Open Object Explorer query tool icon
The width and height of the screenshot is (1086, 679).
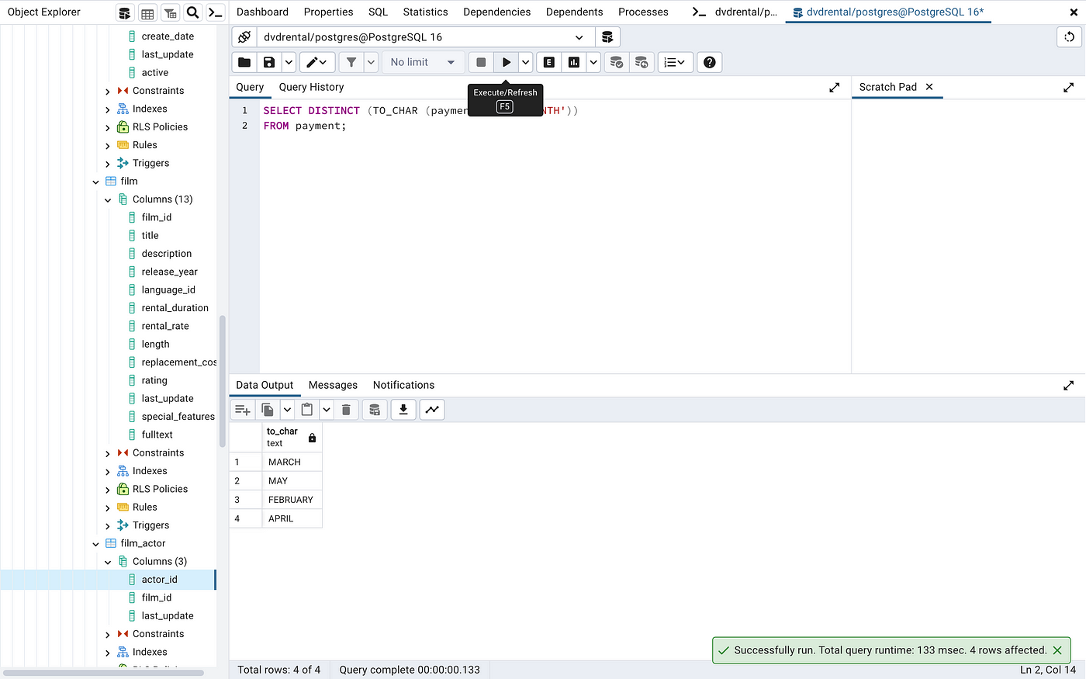pyautogui.click(x=125, y=12)
